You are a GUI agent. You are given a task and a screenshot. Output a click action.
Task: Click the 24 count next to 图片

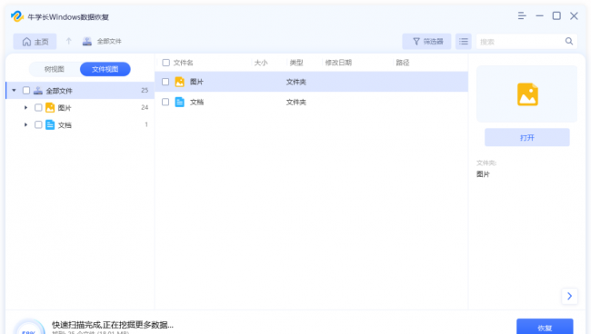click(x=145, y=108)
